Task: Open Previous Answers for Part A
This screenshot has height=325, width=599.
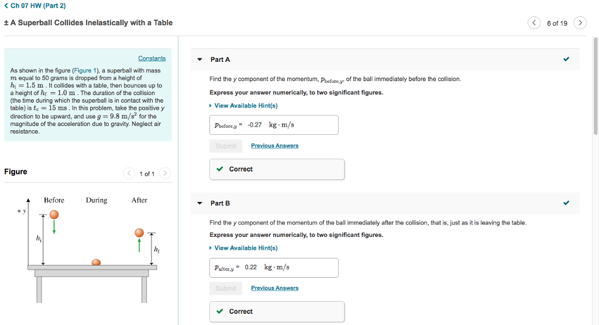Action: [274, 146]
